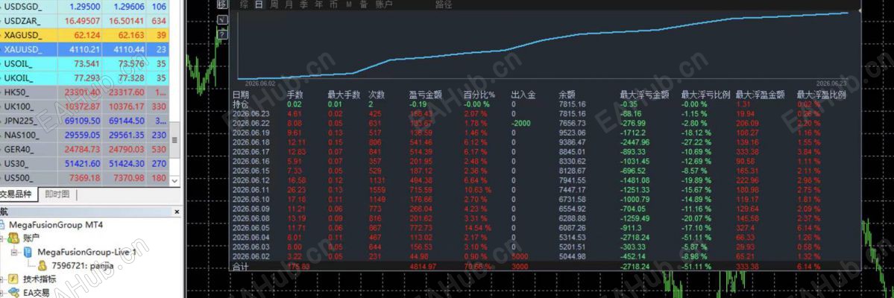Screen dimensions: 894x298
Task: Switch to the 即时图 tick chart tab
Action: [57, 194]
